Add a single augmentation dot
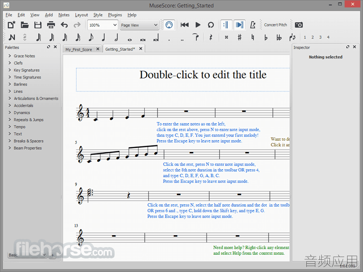The height and width of the screenshot is (272, 363). pos(169,39)
